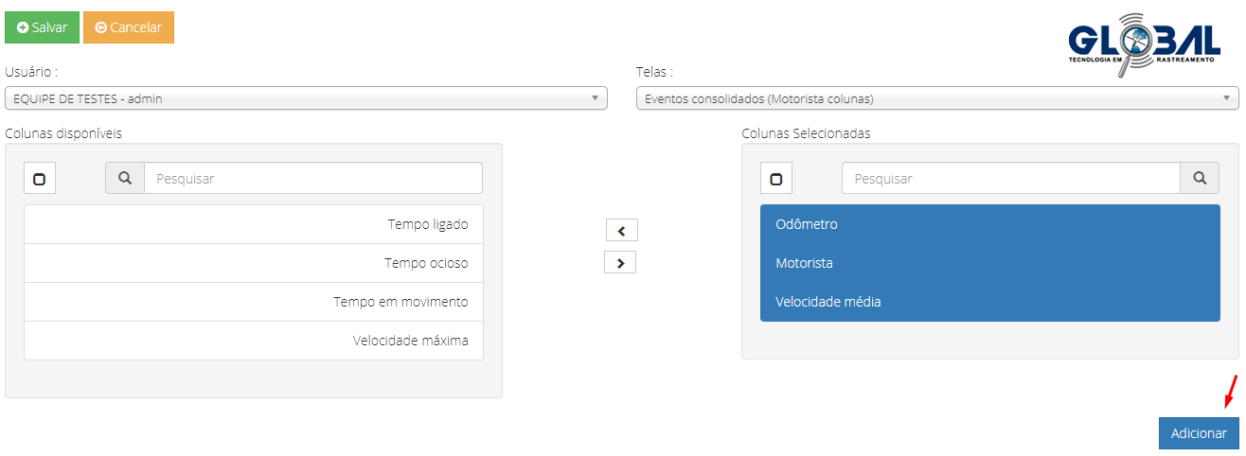Click search icon in selected columns
The height and width of the screenshot is (456, 1246).
tap(1200, 178)
